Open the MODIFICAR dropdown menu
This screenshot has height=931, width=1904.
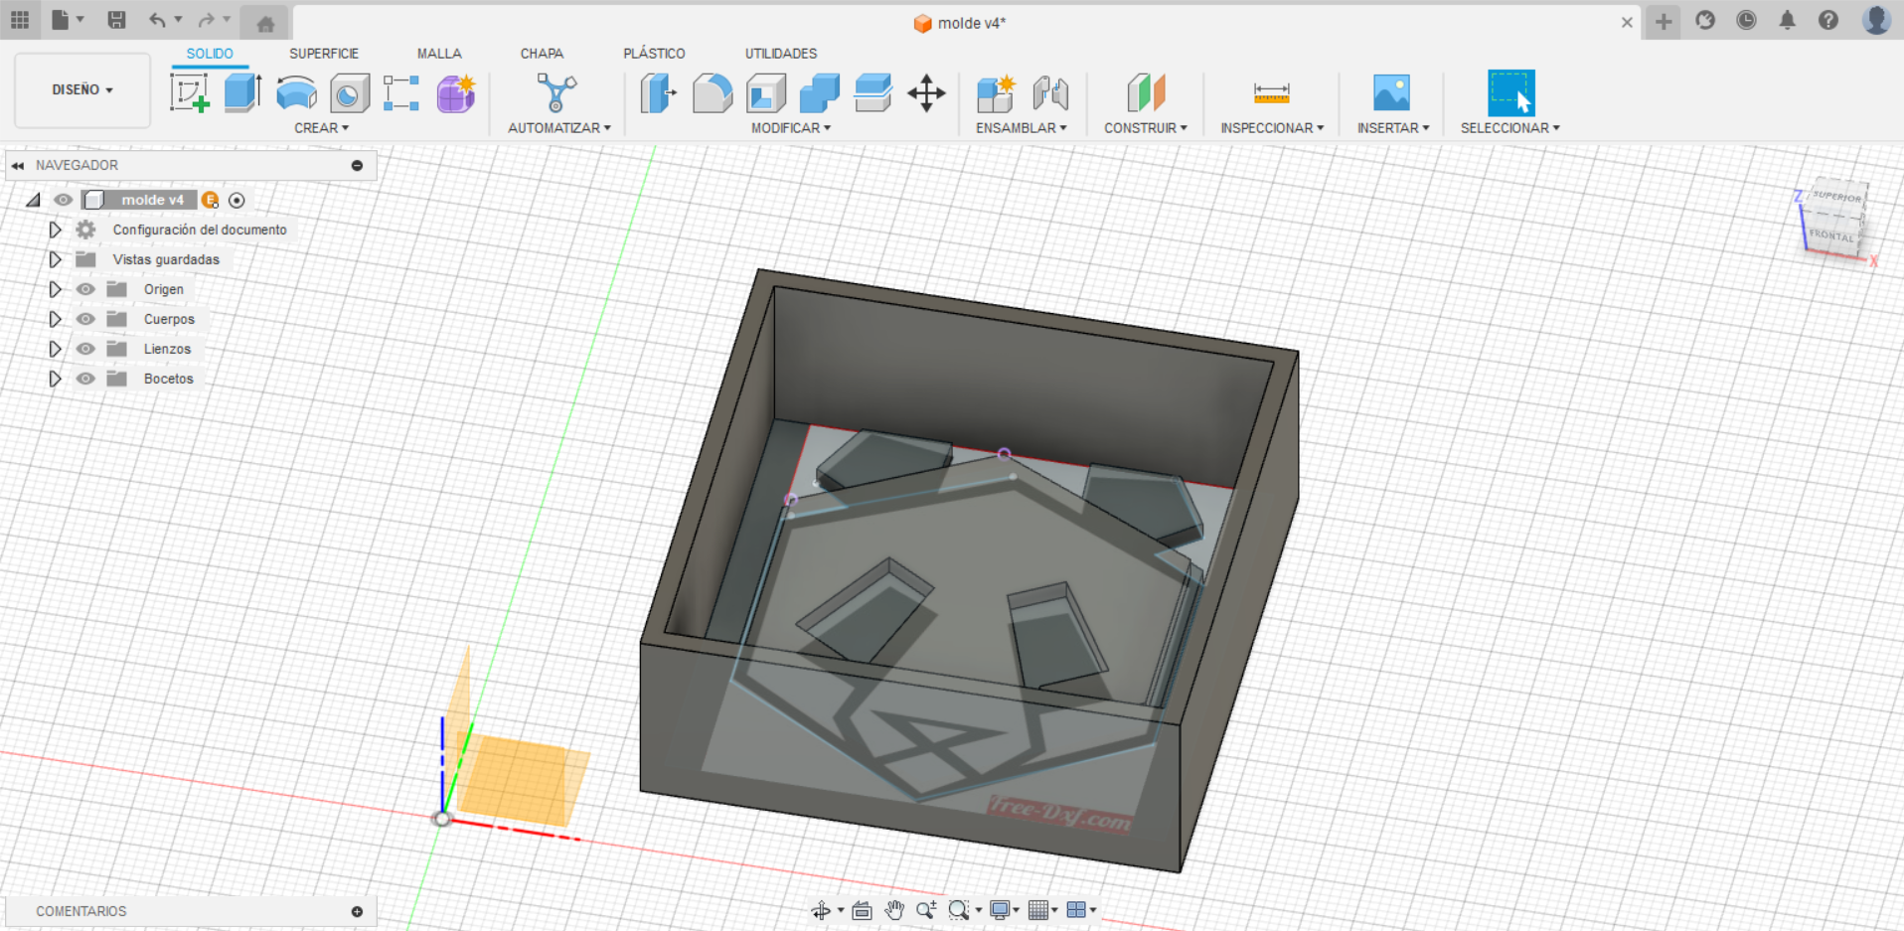(790, 128)
